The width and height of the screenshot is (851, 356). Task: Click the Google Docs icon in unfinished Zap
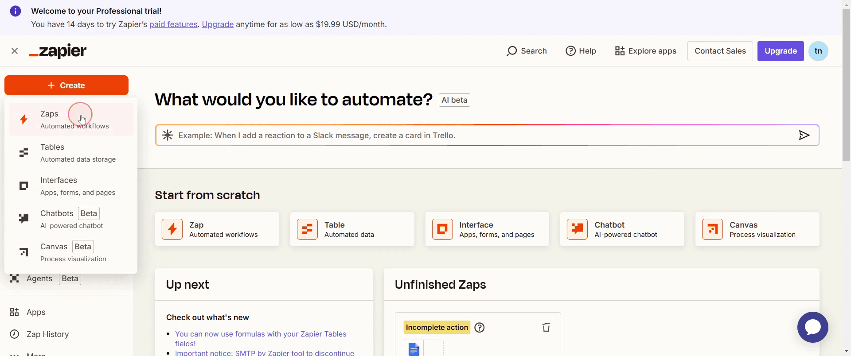coord(414,348)
